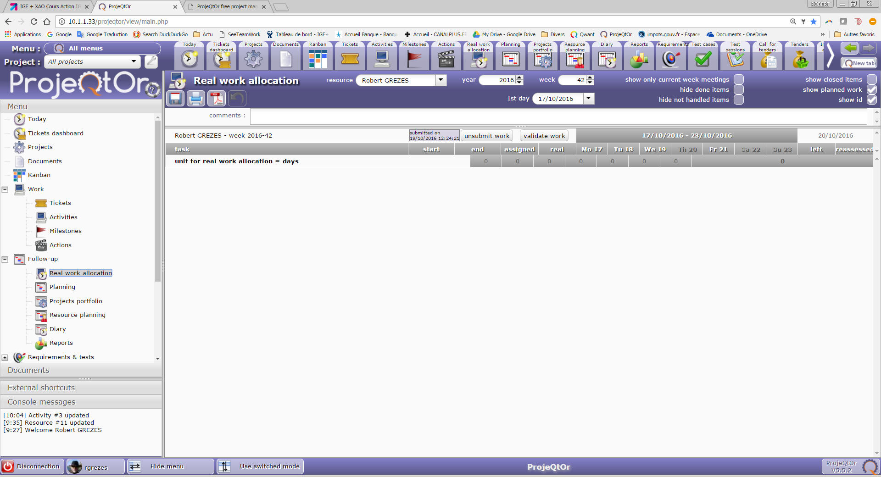Open the Milestones flag toolbar icon
Image resolution: width=881 pixels, height=477 pixels.
coord(414,55)
